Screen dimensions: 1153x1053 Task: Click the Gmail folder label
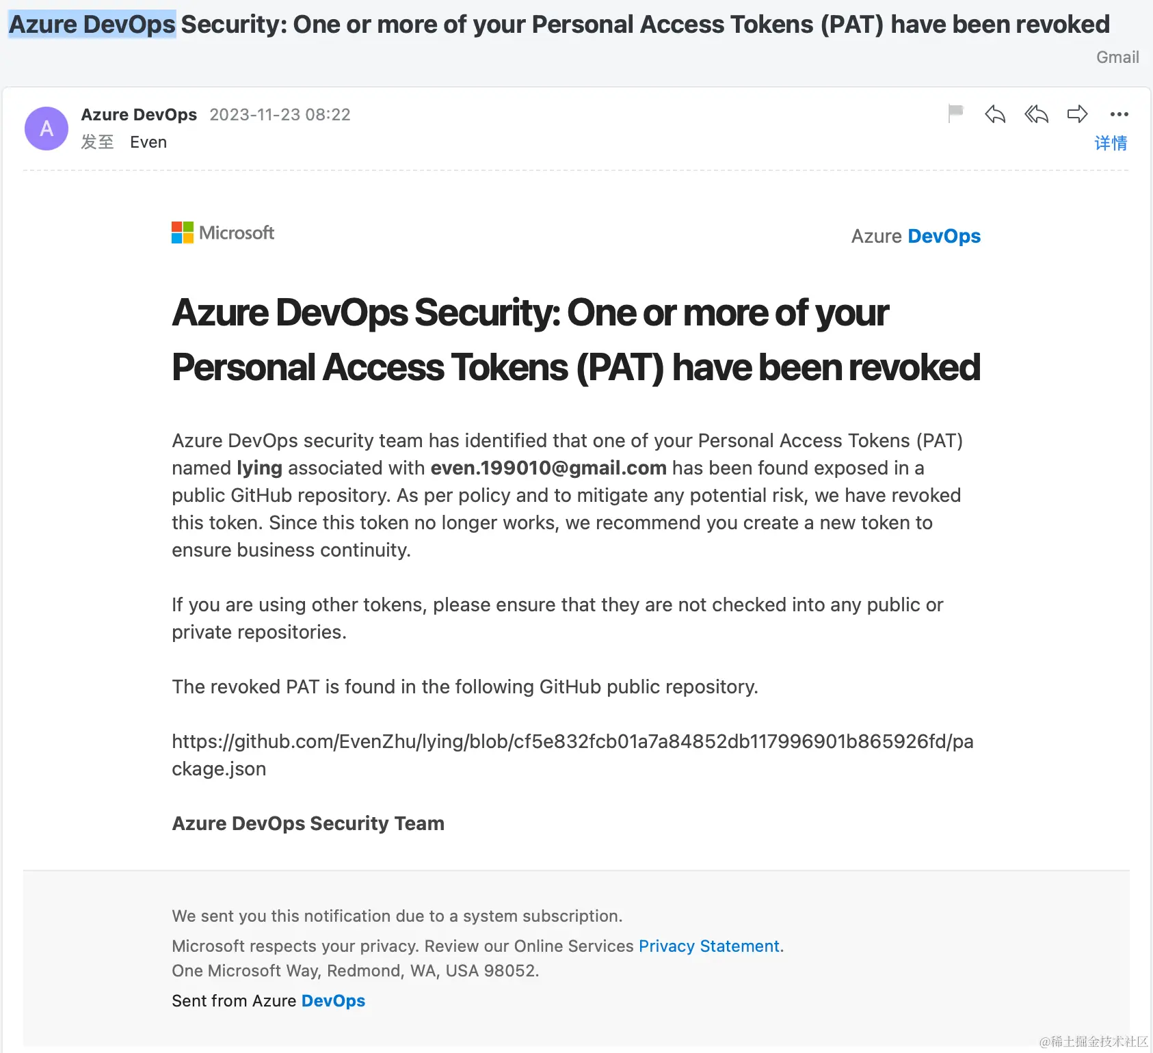pyautogui.click(x=1117, y=57)
